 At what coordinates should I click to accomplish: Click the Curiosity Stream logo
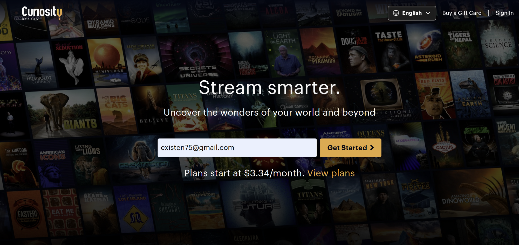click(42, 13)
